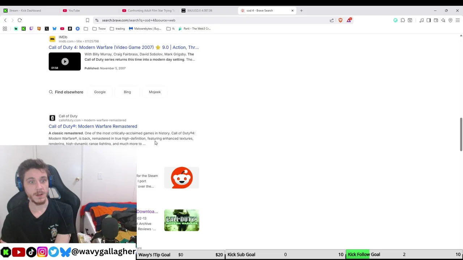Open the YouTube bookmark icon
Screen dimensions: 463x260
point(62,29)
